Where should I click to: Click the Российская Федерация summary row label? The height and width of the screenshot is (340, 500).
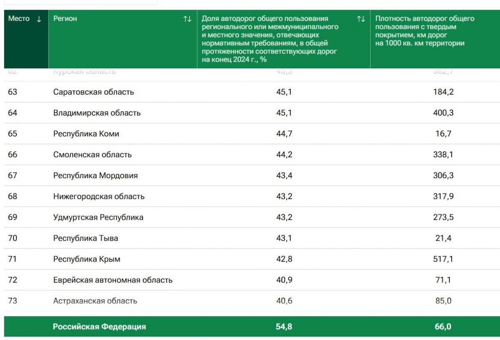99,327
